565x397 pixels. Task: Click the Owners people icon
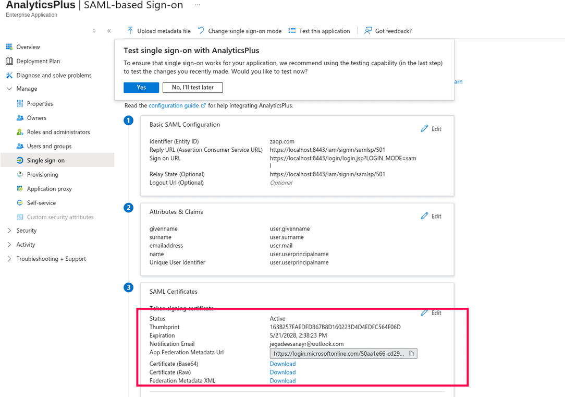click(x=20, y=118)
